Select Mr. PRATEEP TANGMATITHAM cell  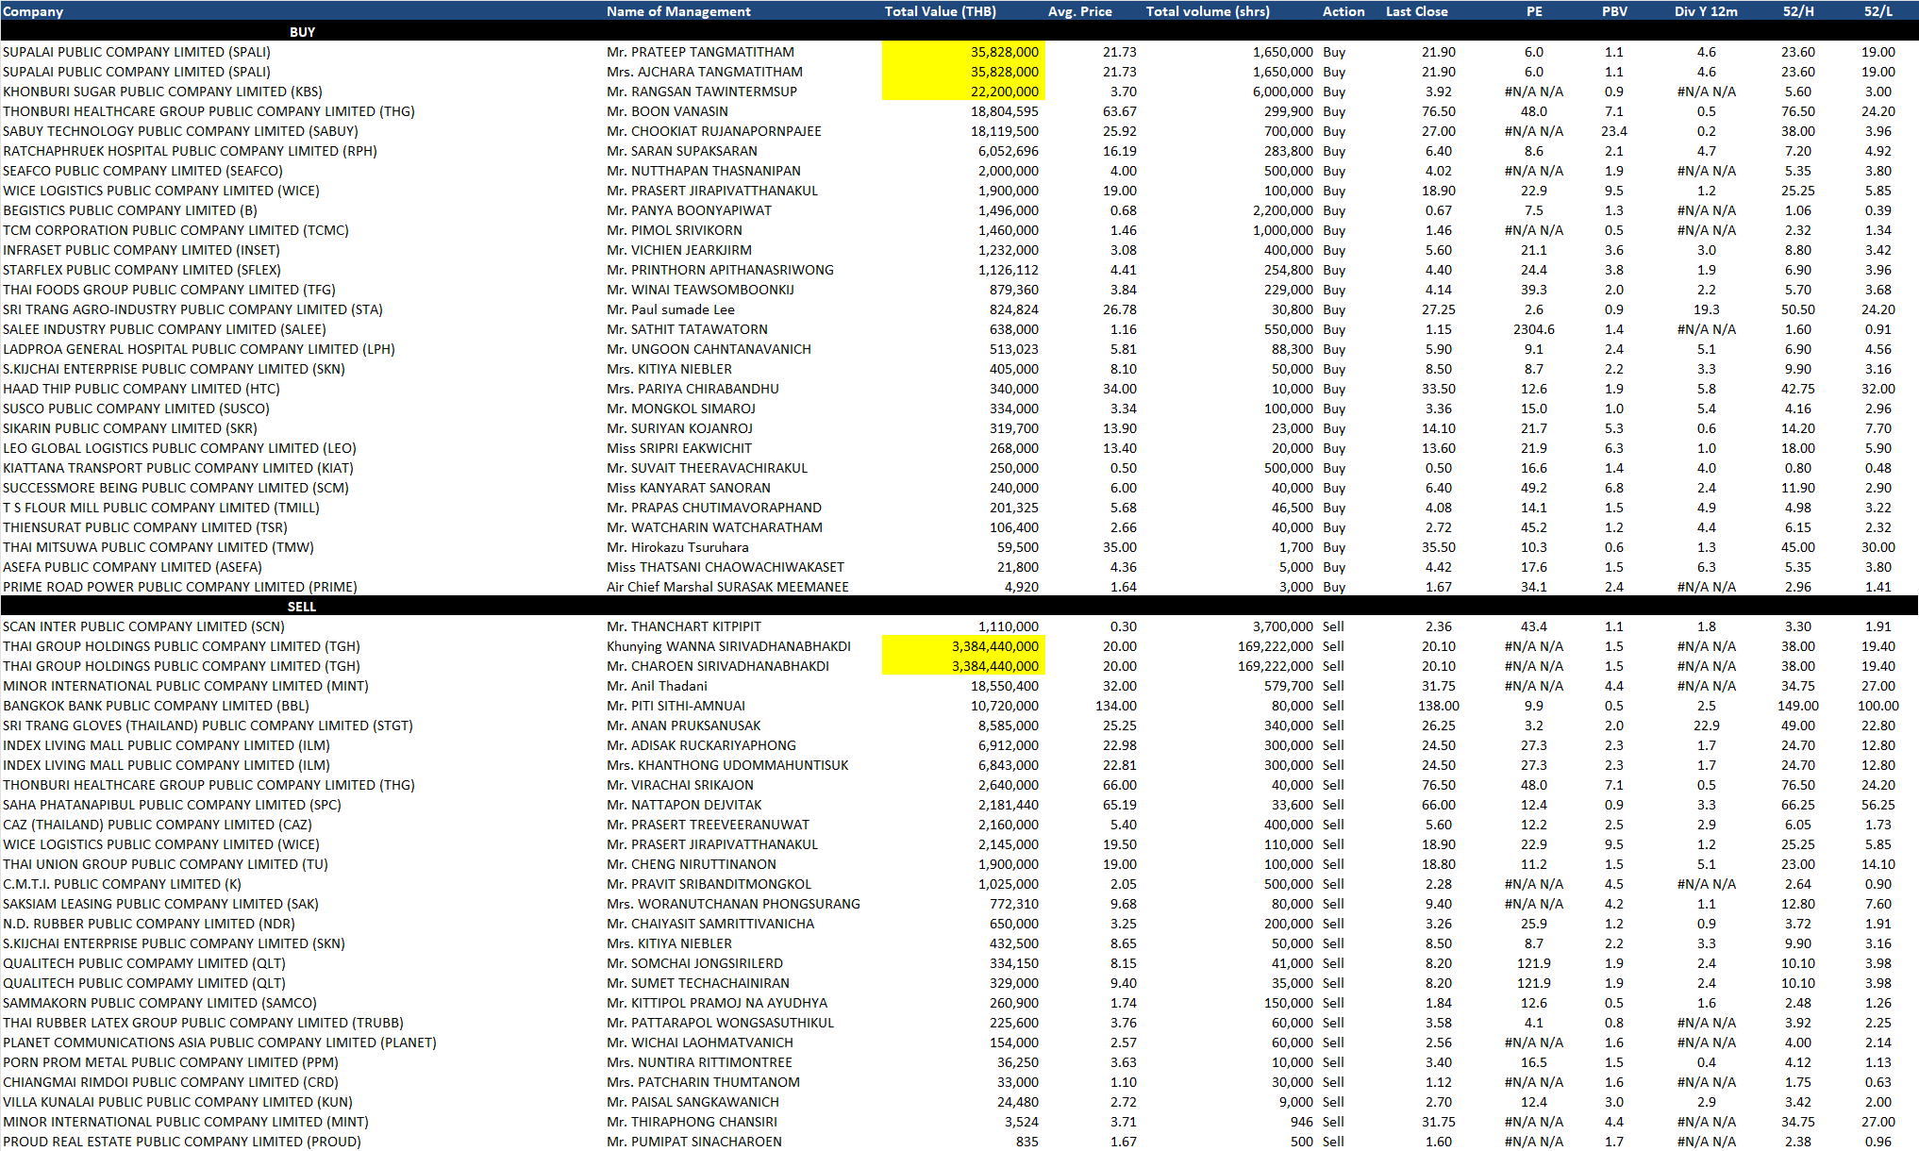coord(700,52)
